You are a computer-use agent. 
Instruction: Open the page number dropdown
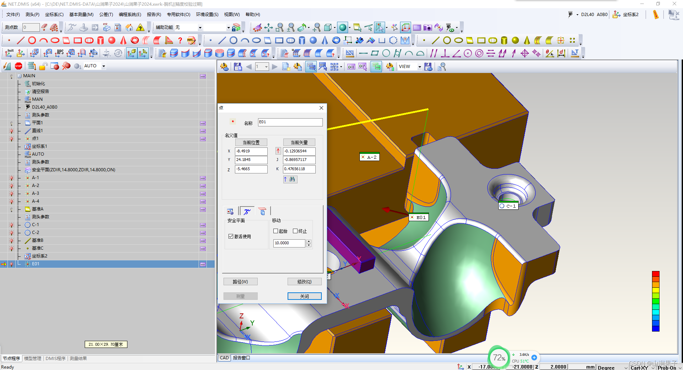[x=266, y=67]
